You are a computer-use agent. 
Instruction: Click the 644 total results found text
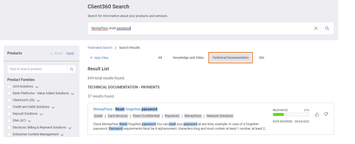[106, 78]
